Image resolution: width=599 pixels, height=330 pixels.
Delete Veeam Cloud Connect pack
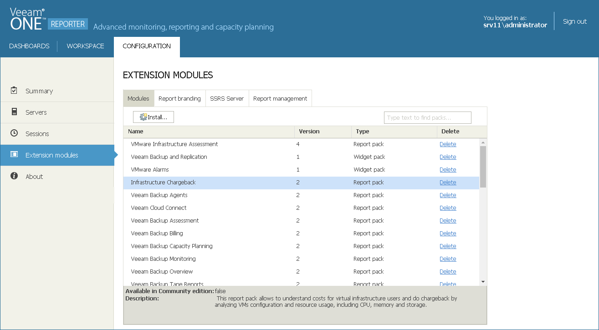448,208
